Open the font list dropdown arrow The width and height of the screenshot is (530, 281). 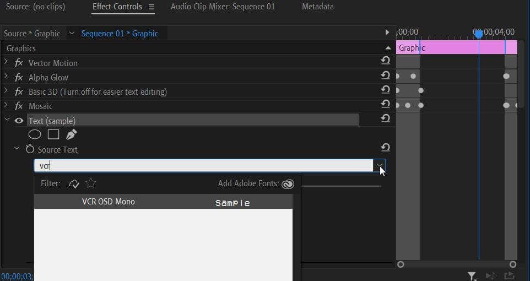point(380,165)
